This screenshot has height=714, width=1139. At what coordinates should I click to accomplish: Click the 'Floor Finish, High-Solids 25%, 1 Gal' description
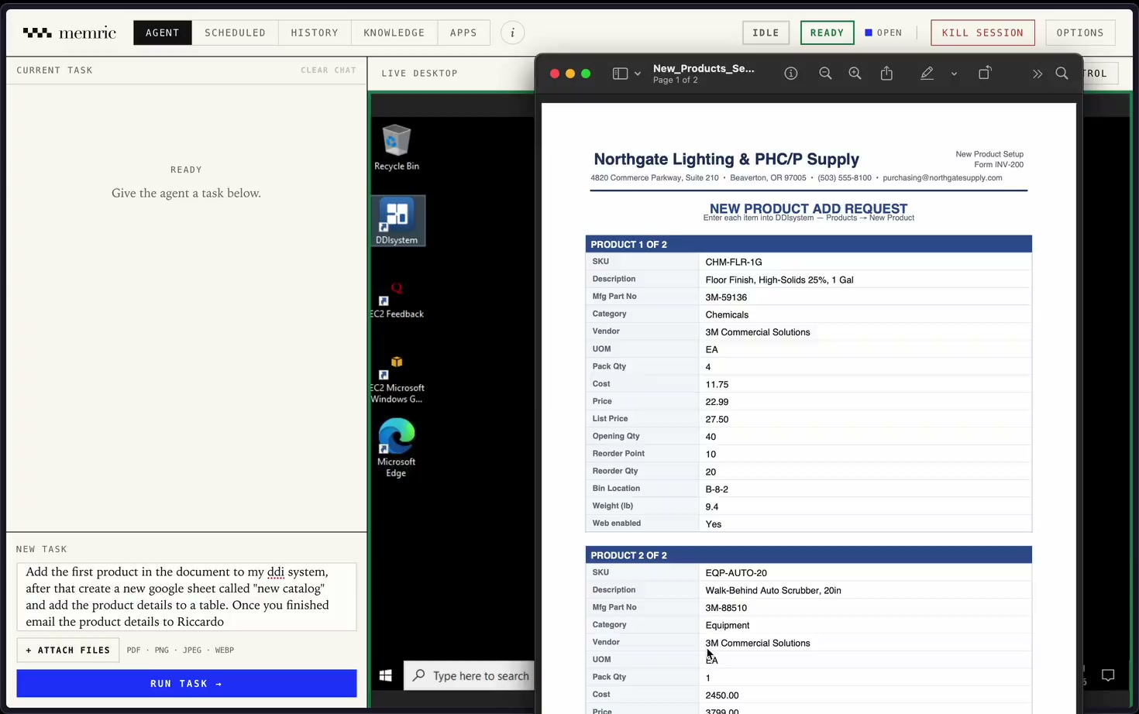(x=779, y=280)
